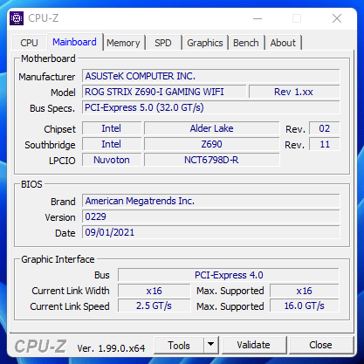Viewport: 364px width, 364px height.
Task: Click the CPU-Z app icon in title bar
Action: (x=17, y=18)
